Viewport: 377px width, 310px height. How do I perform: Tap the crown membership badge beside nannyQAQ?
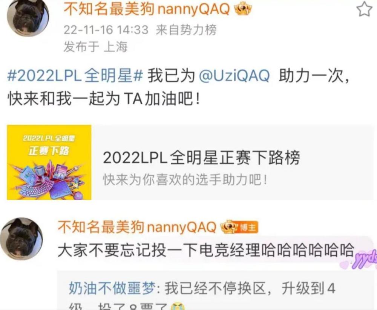click(243, 10)
